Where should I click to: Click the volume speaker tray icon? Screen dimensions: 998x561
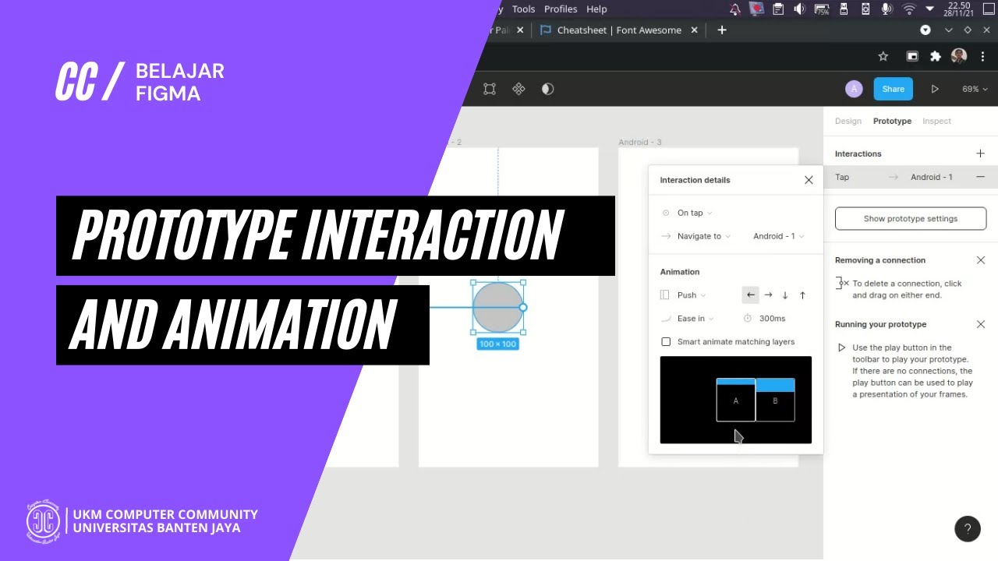(x=799, y=9)
